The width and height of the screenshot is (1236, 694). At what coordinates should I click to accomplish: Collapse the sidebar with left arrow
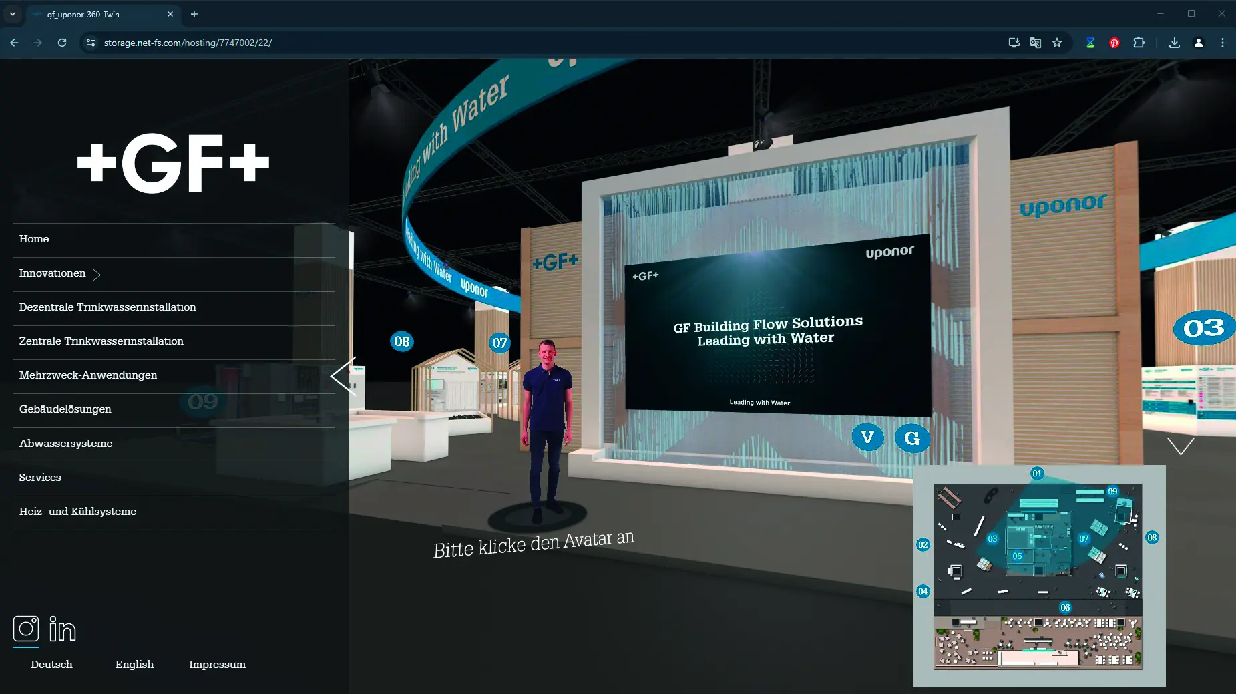(343, 377)
